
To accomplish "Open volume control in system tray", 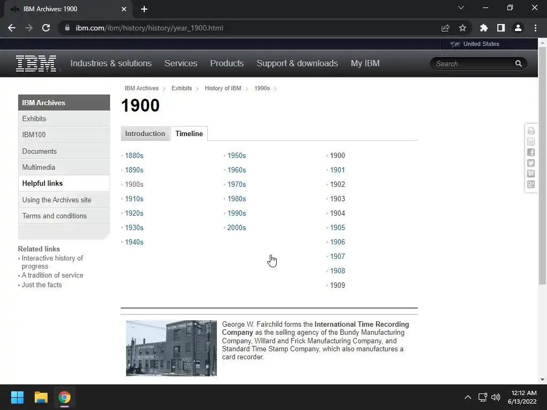I will [496, 397].
